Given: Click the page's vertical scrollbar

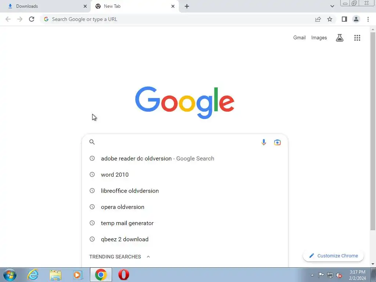Looking at the screenshot, I should click(x=373, y=131).
